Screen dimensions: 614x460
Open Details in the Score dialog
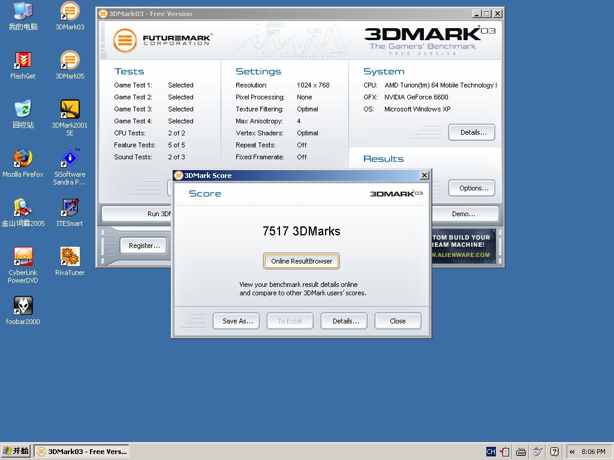tap(344, 321)
